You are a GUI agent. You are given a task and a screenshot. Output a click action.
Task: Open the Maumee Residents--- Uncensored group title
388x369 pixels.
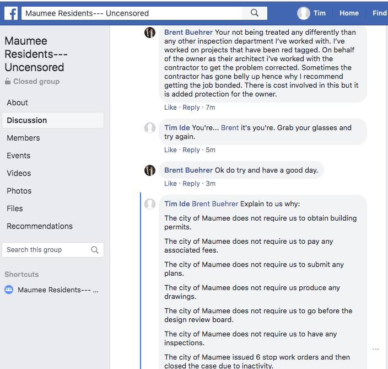coord(34,54)
